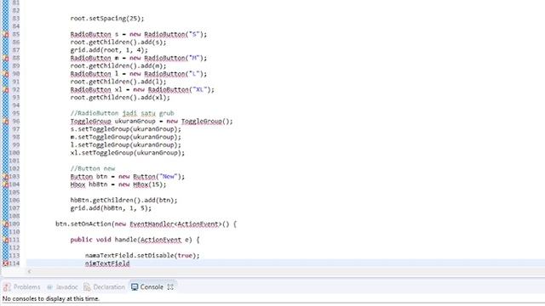This screenshot has height=306, width=545.
Task: Click the Problems tab icon
Action: pos(7,287)
